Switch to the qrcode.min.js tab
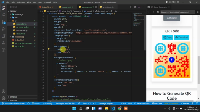 tap(108, 7)
